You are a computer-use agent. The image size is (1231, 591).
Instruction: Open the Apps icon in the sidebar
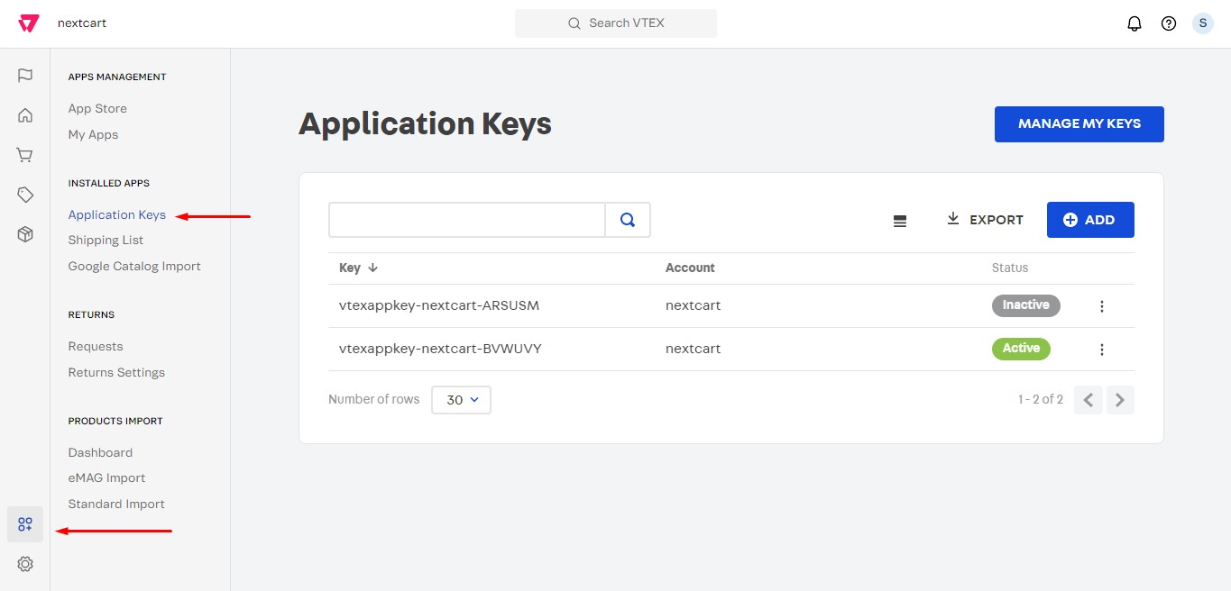(x=25, y=524)
